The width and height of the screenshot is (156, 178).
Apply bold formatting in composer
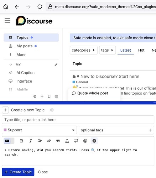coord(22,141)
